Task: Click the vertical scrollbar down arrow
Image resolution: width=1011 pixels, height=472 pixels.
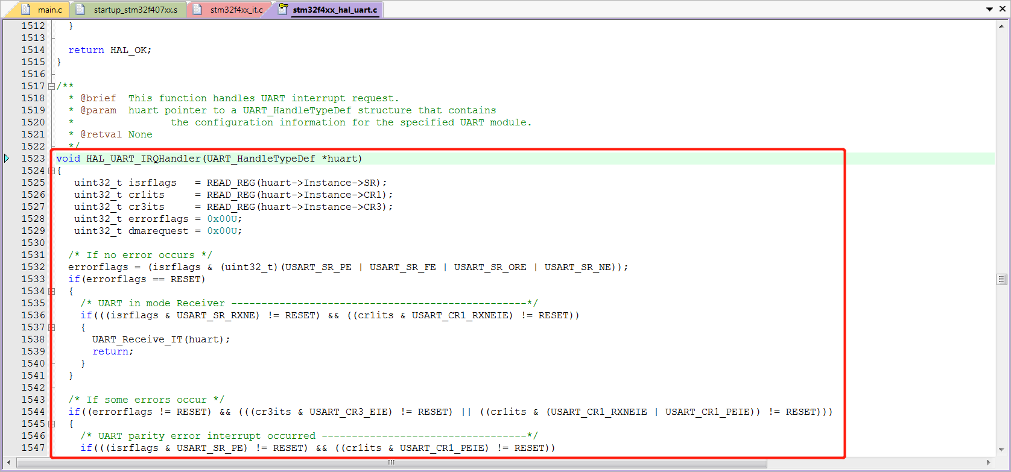Action: [x=1001, y=450]
